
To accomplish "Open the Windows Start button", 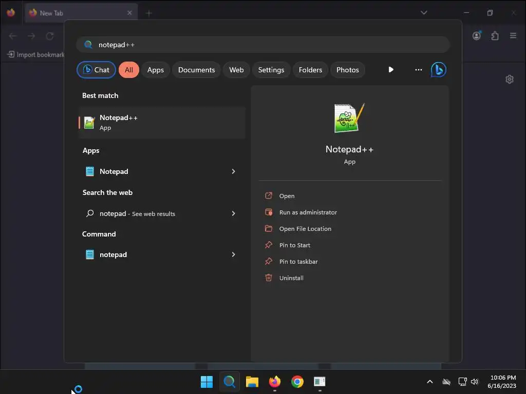I will pos(206,382).
